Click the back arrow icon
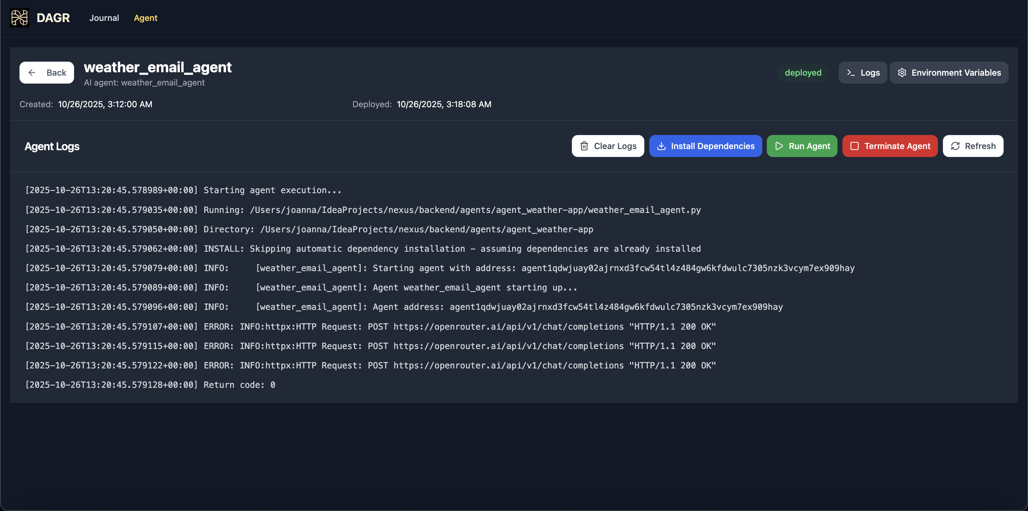The image size is (1028, 511). [x=32, y=73]
